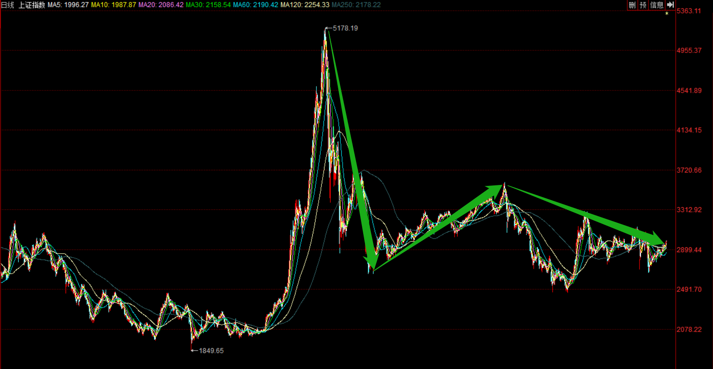Click the arrow-to-bar icon at top right
Image resolution: width=713 pixels, height=369 pixels.
671,5
